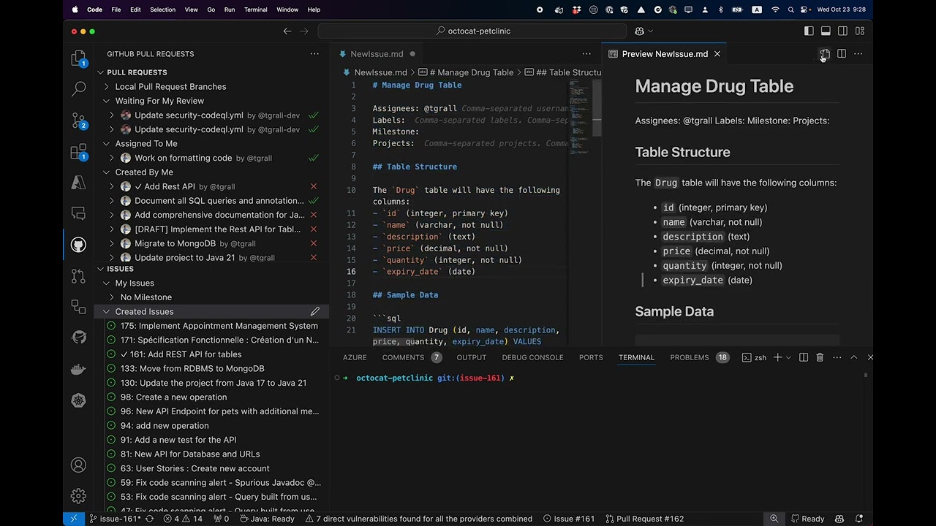936x526 pixels.
Task: Open the Selection menu
Action: tap(162, 9)
